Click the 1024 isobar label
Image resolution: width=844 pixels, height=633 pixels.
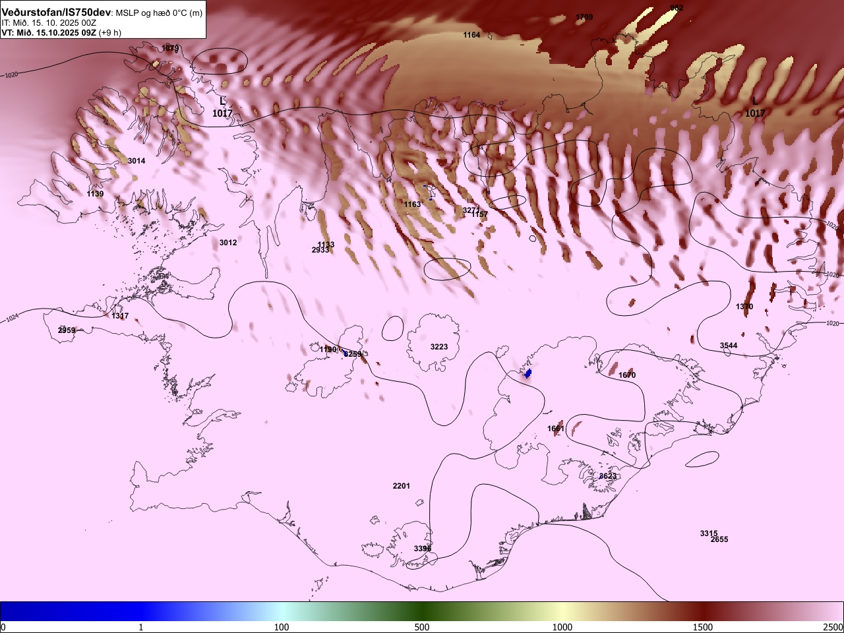(12, 319)
